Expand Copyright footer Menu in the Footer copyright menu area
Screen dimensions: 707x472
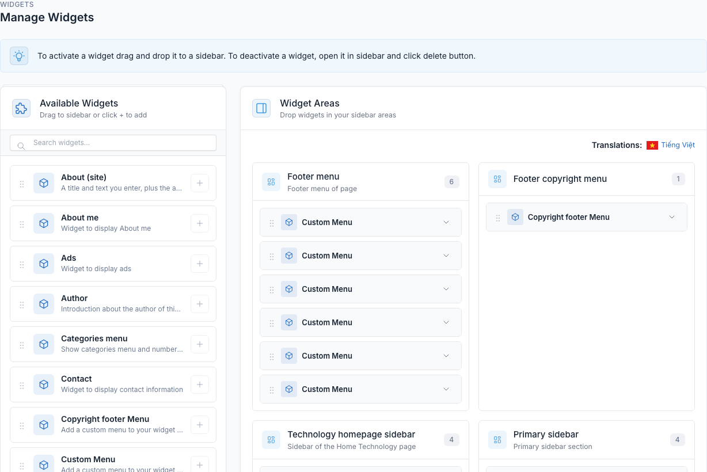[672, 217]
